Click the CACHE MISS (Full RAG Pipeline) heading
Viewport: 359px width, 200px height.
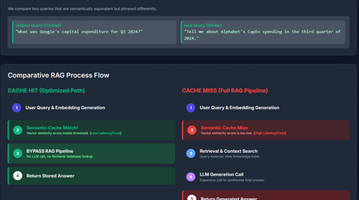pyautogui.click(x=225, y=91)
